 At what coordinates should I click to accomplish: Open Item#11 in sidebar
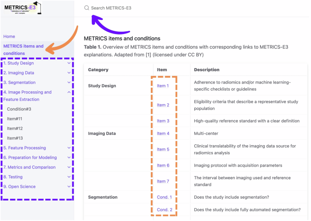pos(15,119)
